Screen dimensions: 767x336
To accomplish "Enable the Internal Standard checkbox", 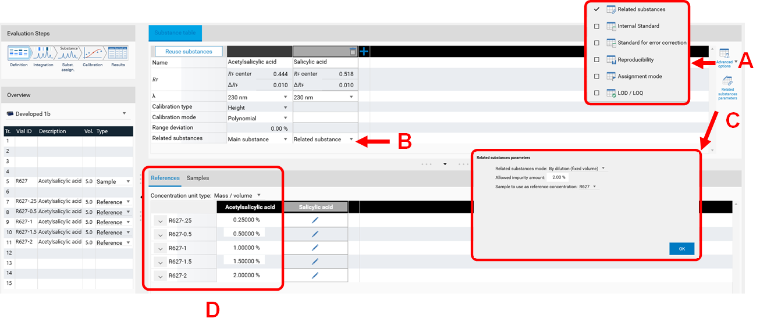I will point(596,26).
